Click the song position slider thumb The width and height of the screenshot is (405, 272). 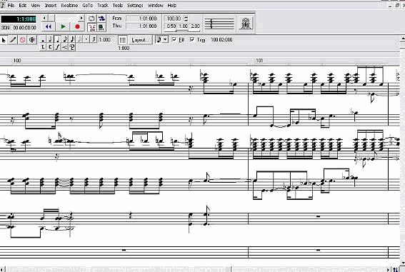pos(51,18)
